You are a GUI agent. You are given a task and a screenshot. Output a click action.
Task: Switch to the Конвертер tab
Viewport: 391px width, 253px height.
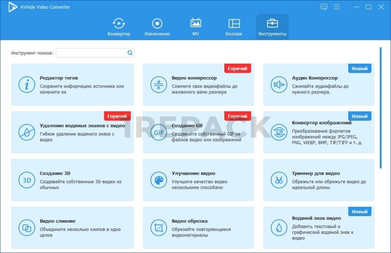point(119,27)
